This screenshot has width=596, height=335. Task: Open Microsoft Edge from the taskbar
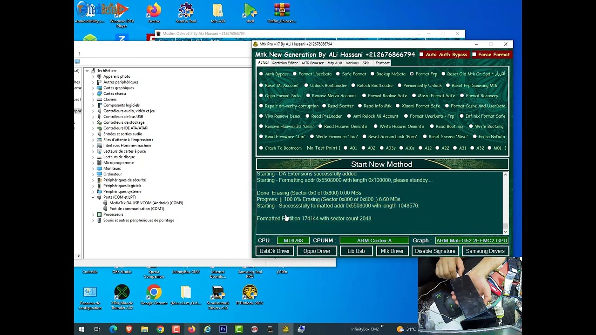[x=113, y=329]
